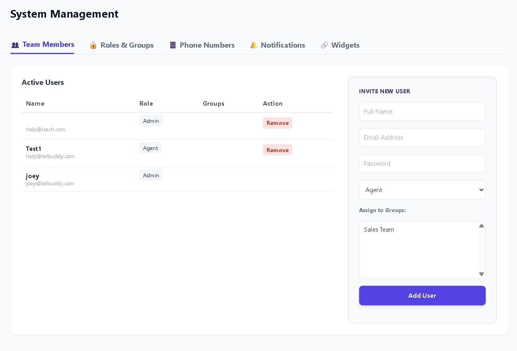Click the Active Users heading

[43, 82]
